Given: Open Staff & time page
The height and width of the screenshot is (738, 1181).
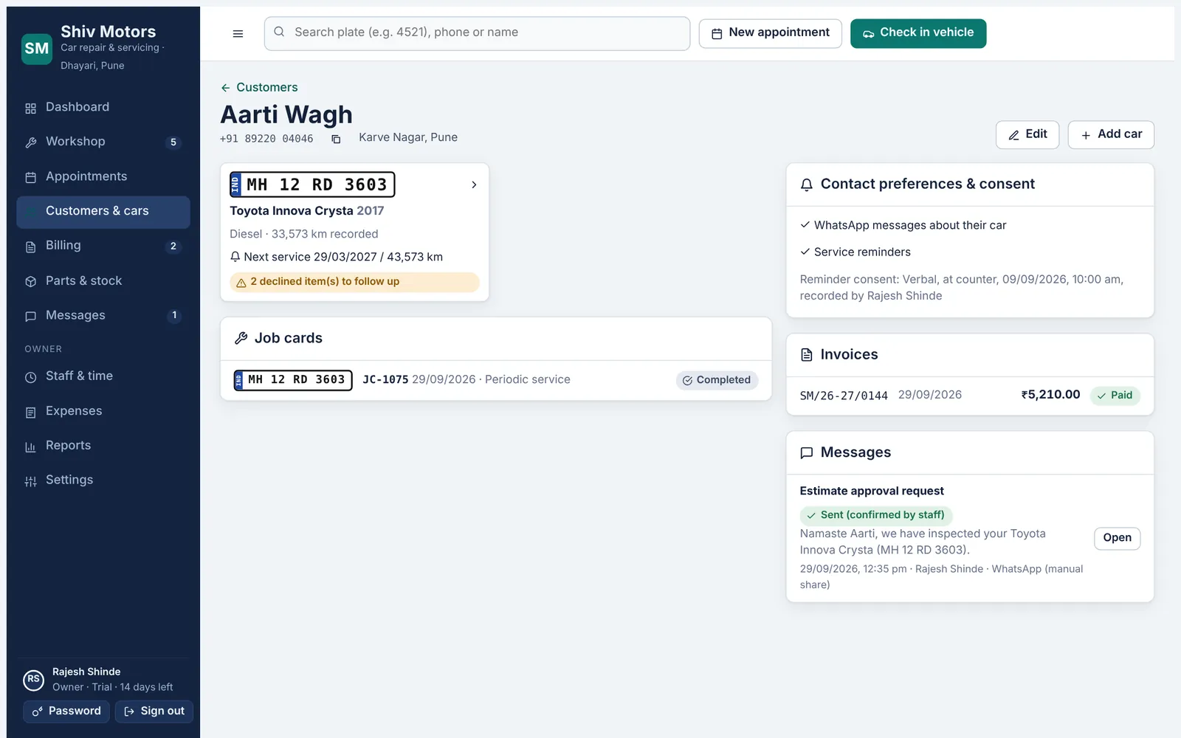Looking at the screenshot, I should point(103,376).
